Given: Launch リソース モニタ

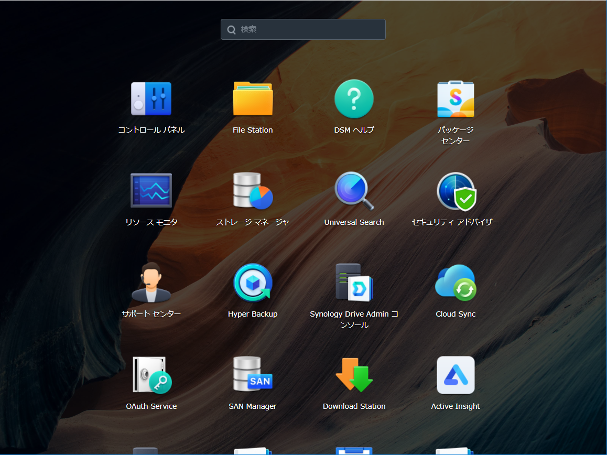Looking at the screenshot, I should click(151, 190).
